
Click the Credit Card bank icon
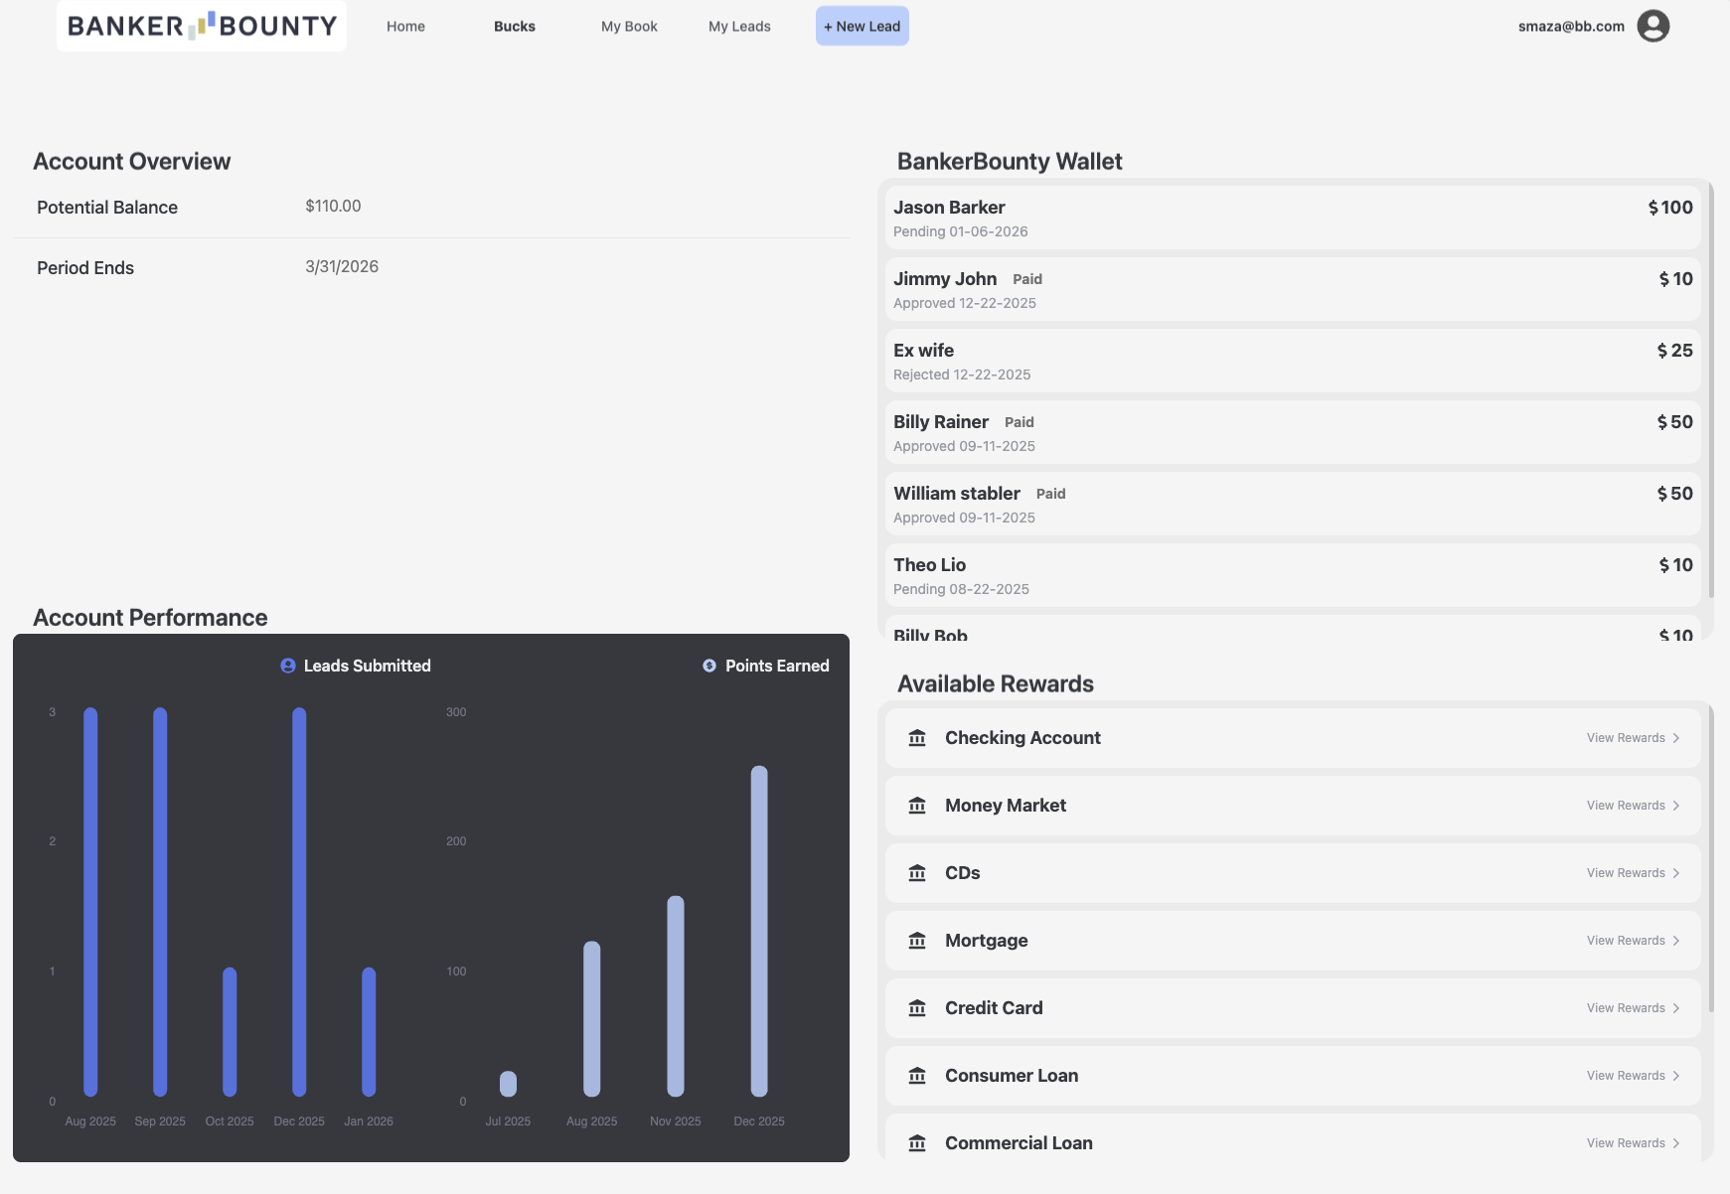(x=917, y=1008)
